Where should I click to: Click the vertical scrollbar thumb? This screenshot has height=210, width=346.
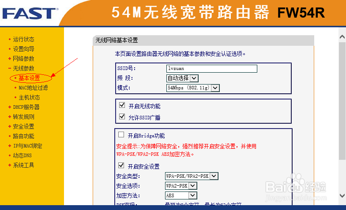[342, 101]
